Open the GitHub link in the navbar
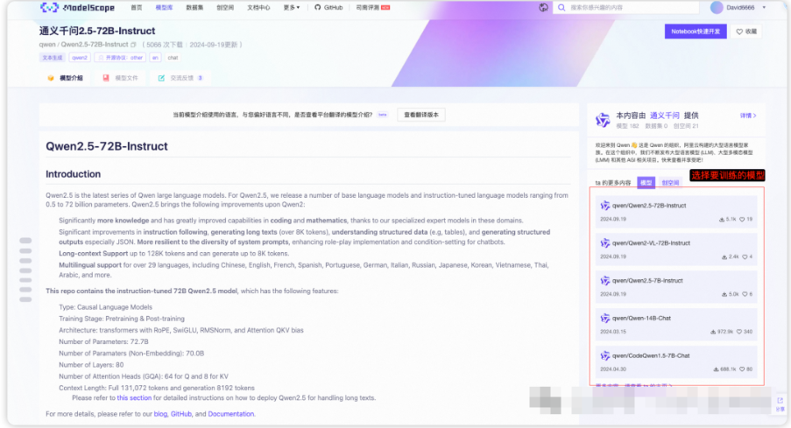Image resolution: width=791 pixels, height=428 pixels. (x=328, y=8)
